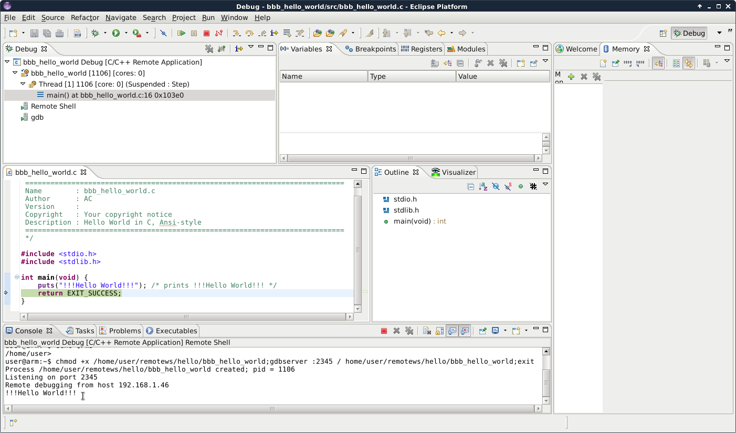Click the Disconnect toolbar icon
736x433 pixels.
[x=218, y=33]
